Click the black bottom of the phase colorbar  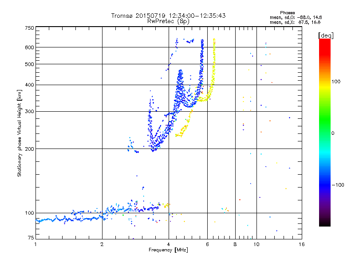[x=325, y=223]
